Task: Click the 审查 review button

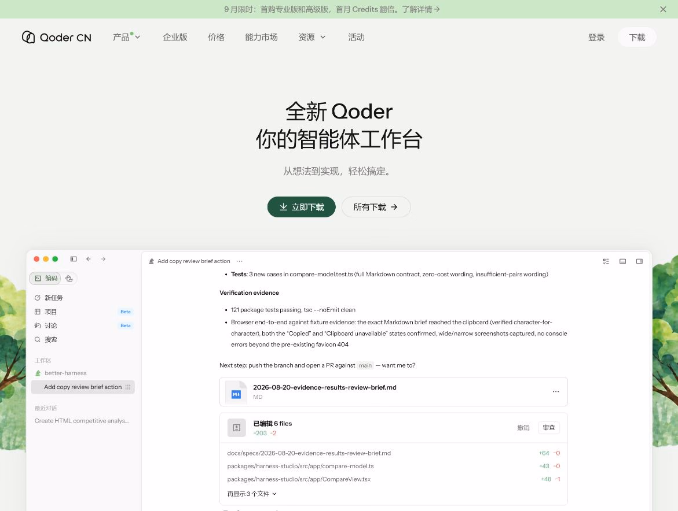Action: click(x=549, y=427)
